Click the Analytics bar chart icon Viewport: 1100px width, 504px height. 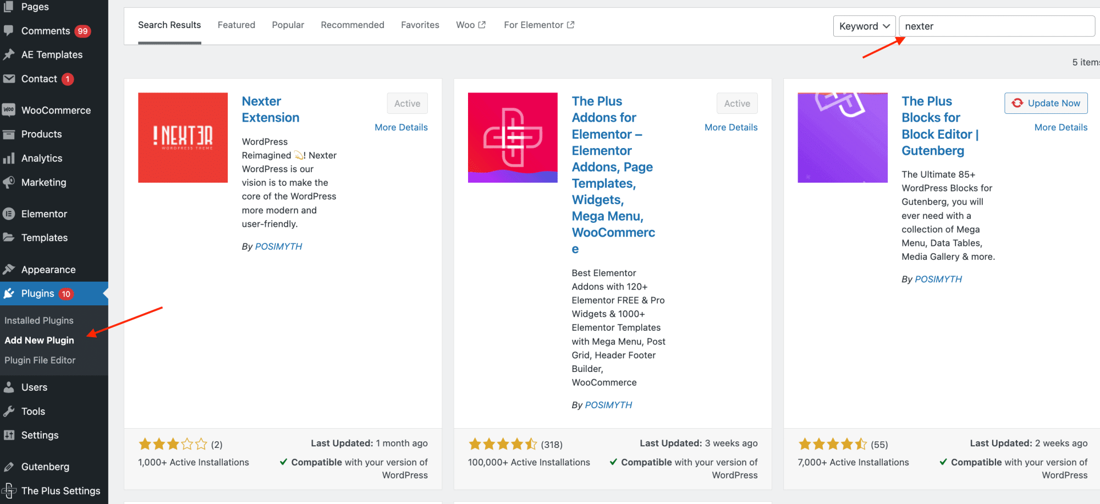[9, 158]
